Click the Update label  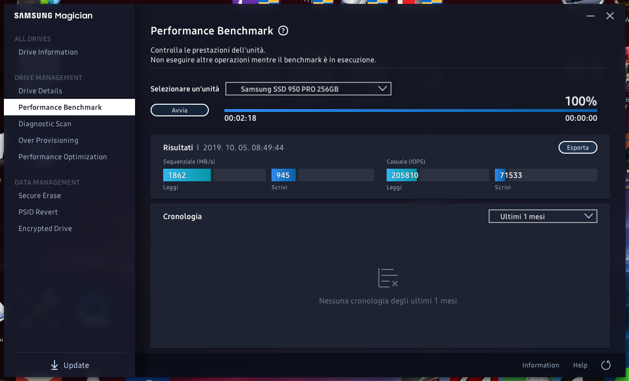tap(76, 365)
